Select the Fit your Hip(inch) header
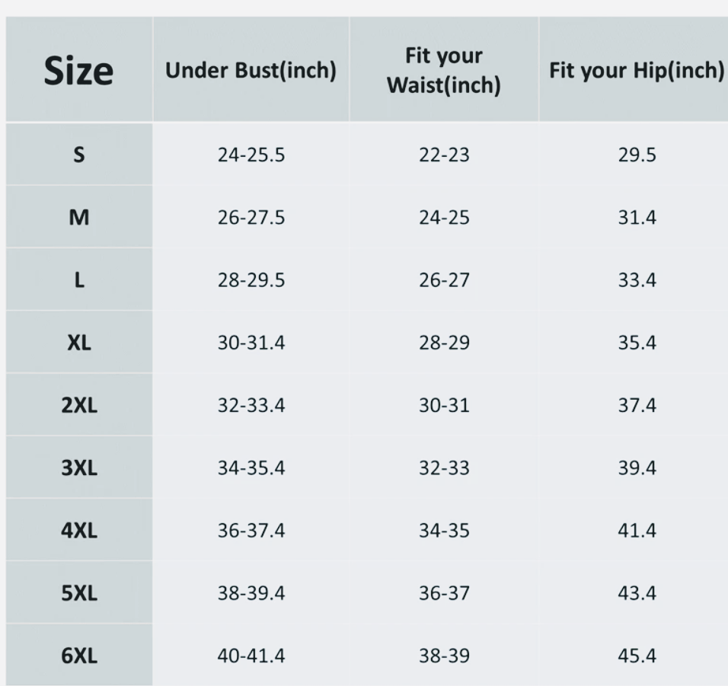Viewport: 728px width, 686px height. tap(636, 71)
